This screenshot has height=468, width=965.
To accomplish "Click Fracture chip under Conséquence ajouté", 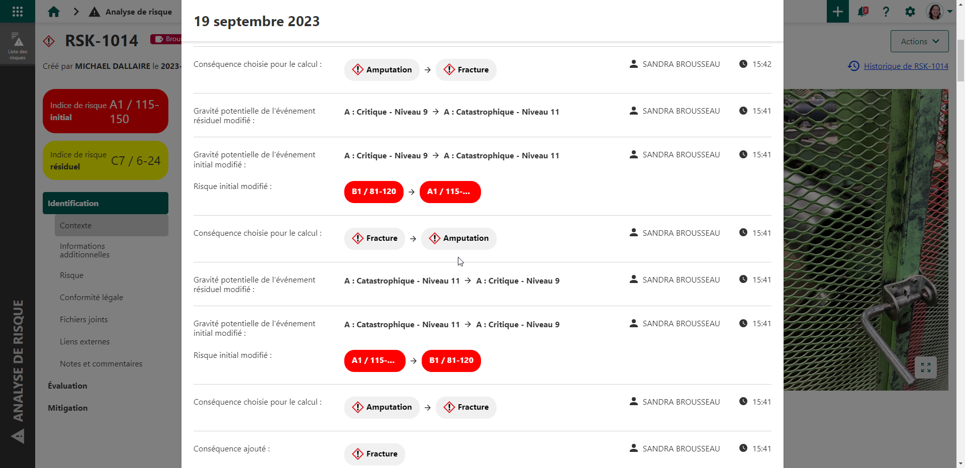I will click(374, 454).
